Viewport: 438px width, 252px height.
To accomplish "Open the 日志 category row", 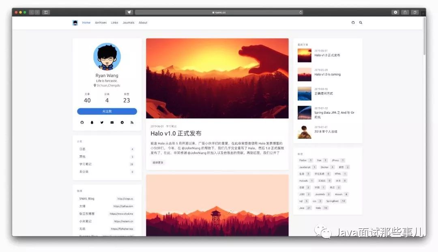I will pyautogui.click(x=107, y=149).
